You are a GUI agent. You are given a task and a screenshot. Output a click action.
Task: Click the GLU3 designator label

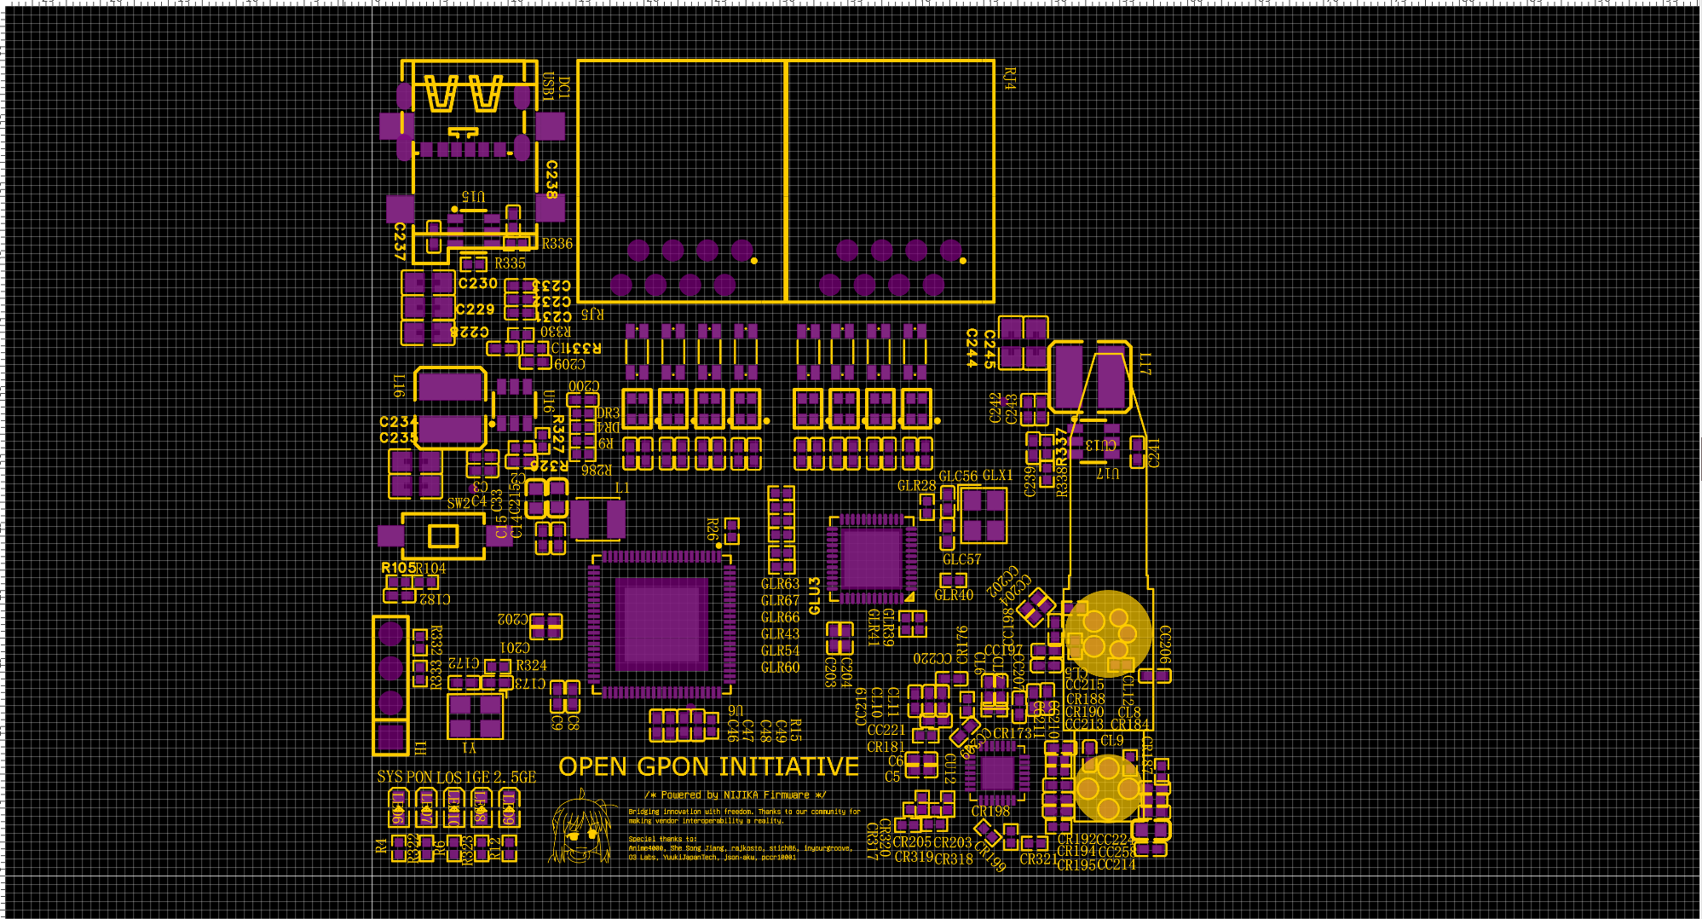[x=815, y=595]
